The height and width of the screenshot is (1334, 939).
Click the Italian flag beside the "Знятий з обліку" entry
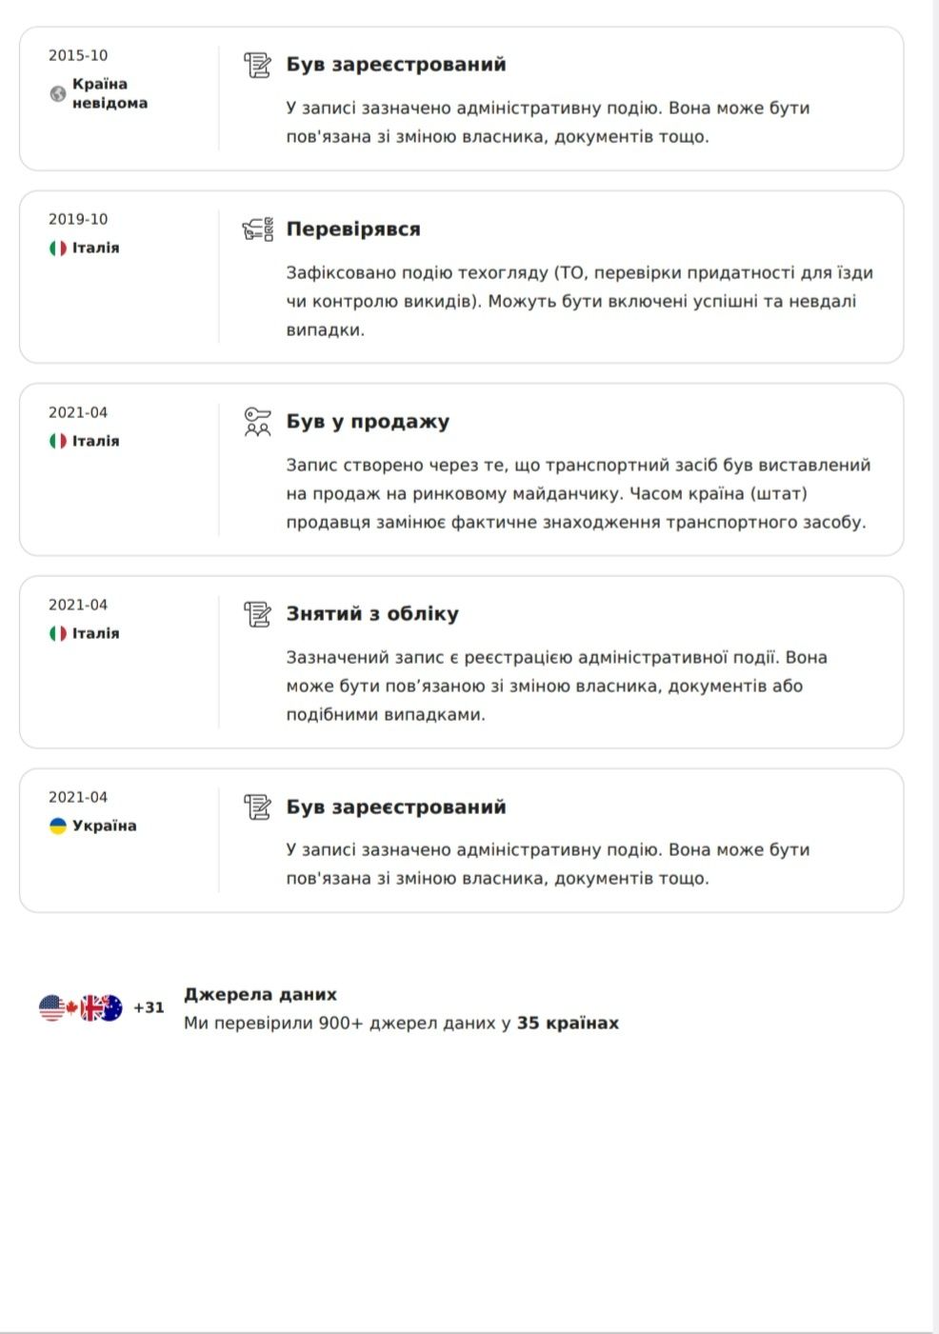click(x=58, y=633)
